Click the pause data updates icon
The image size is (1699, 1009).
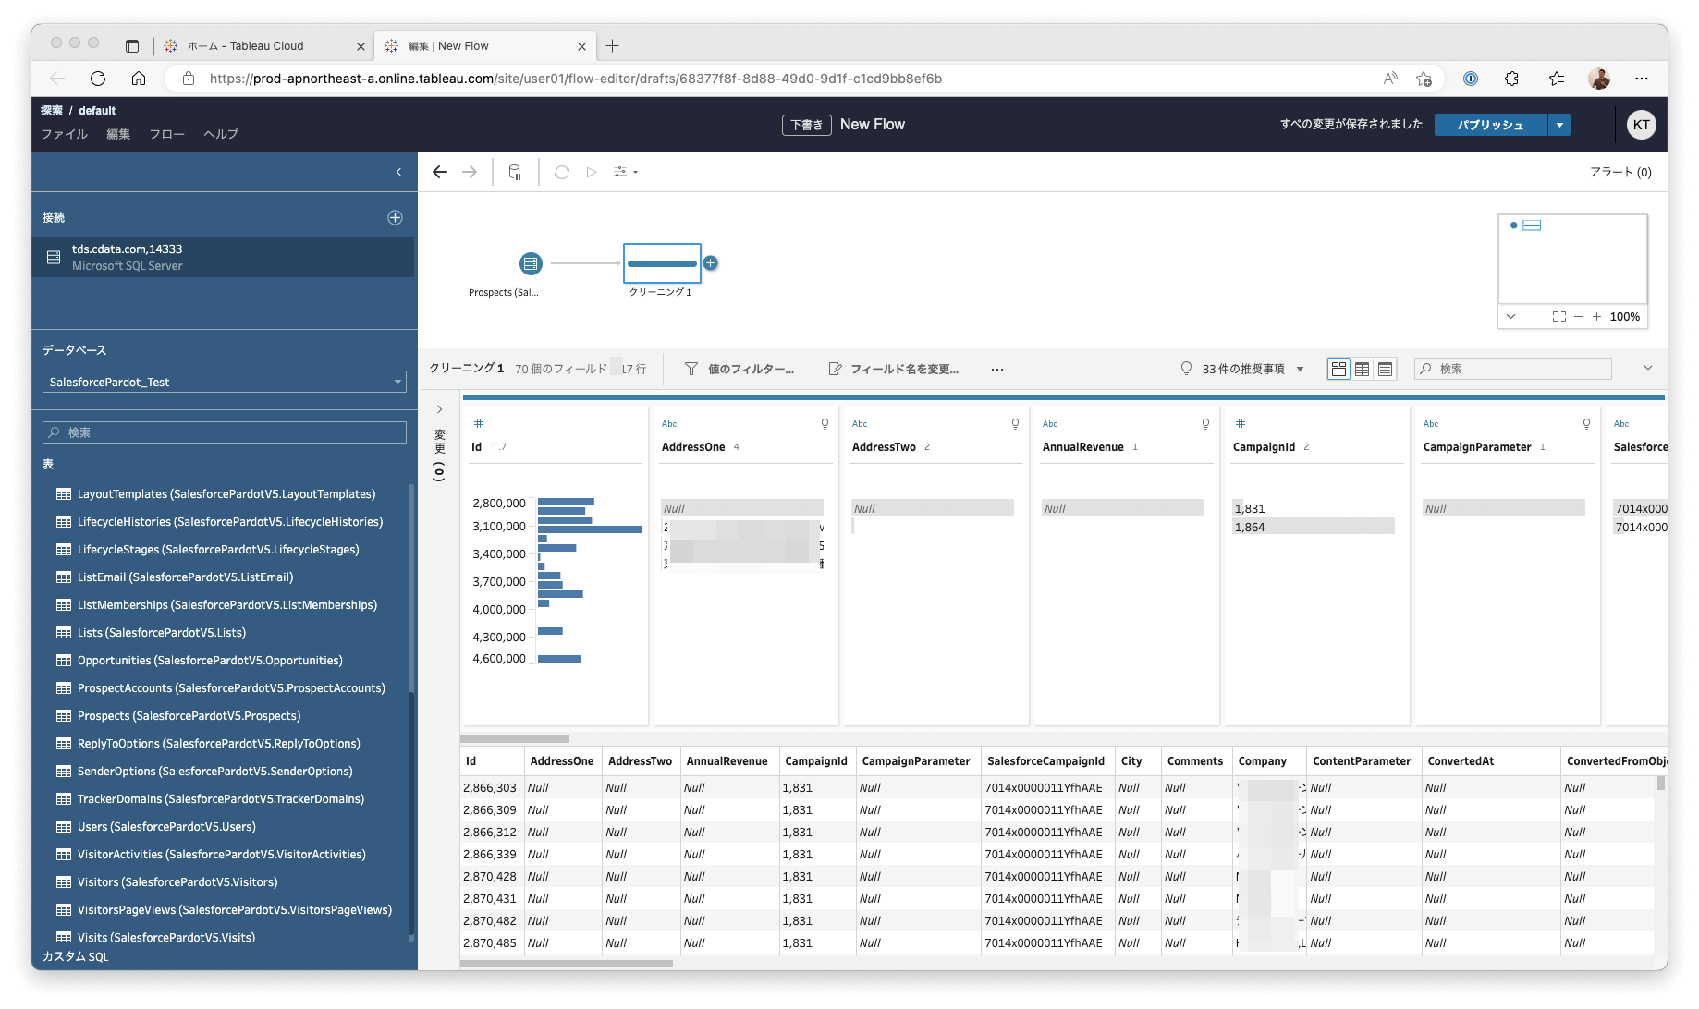click(515, 172)
